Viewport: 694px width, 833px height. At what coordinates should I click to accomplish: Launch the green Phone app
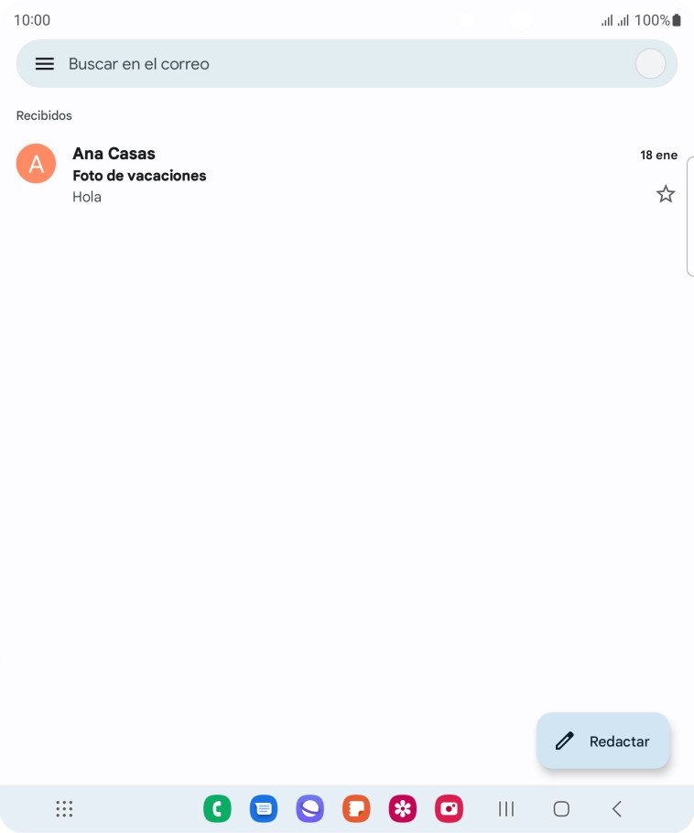(217, 808)
